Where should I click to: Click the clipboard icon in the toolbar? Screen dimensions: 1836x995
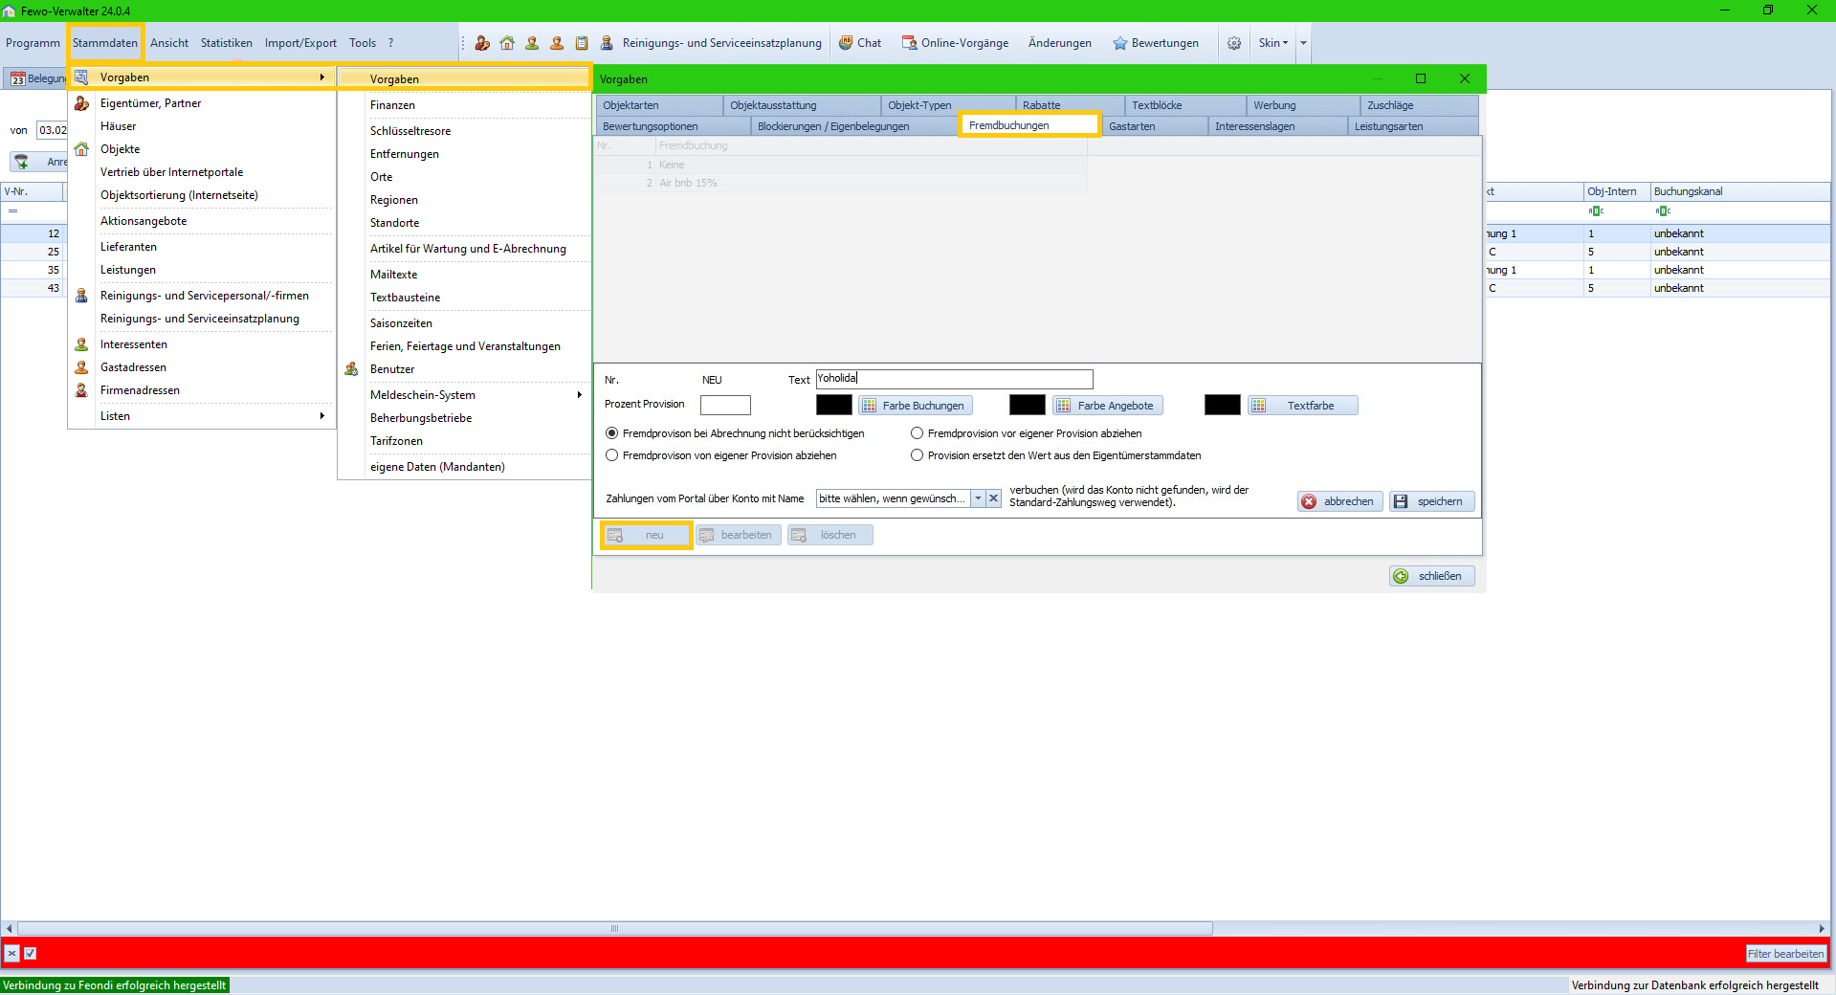click(x=582, y=43)
